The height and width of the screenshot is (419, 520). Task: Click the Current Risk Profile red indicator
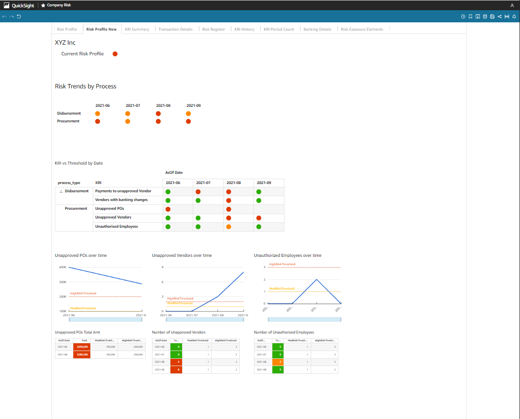pos(115,54)
